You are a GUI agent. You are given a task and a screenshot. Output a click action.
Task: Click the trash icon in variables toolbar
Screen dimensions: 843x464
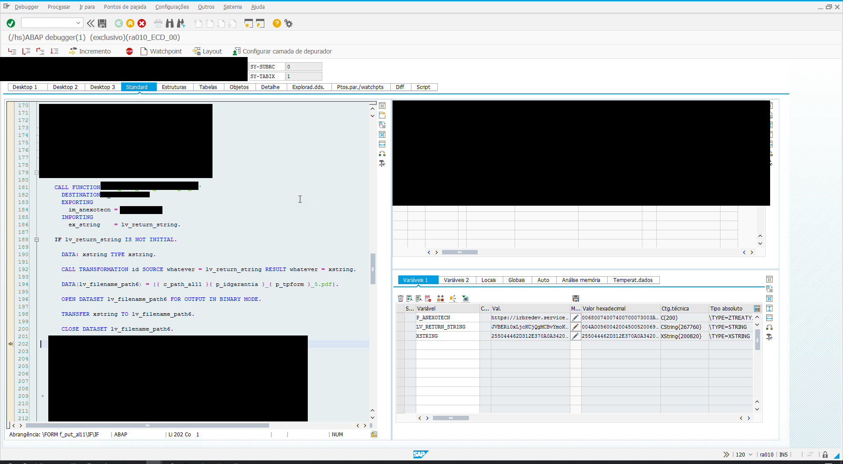[400, 299]
